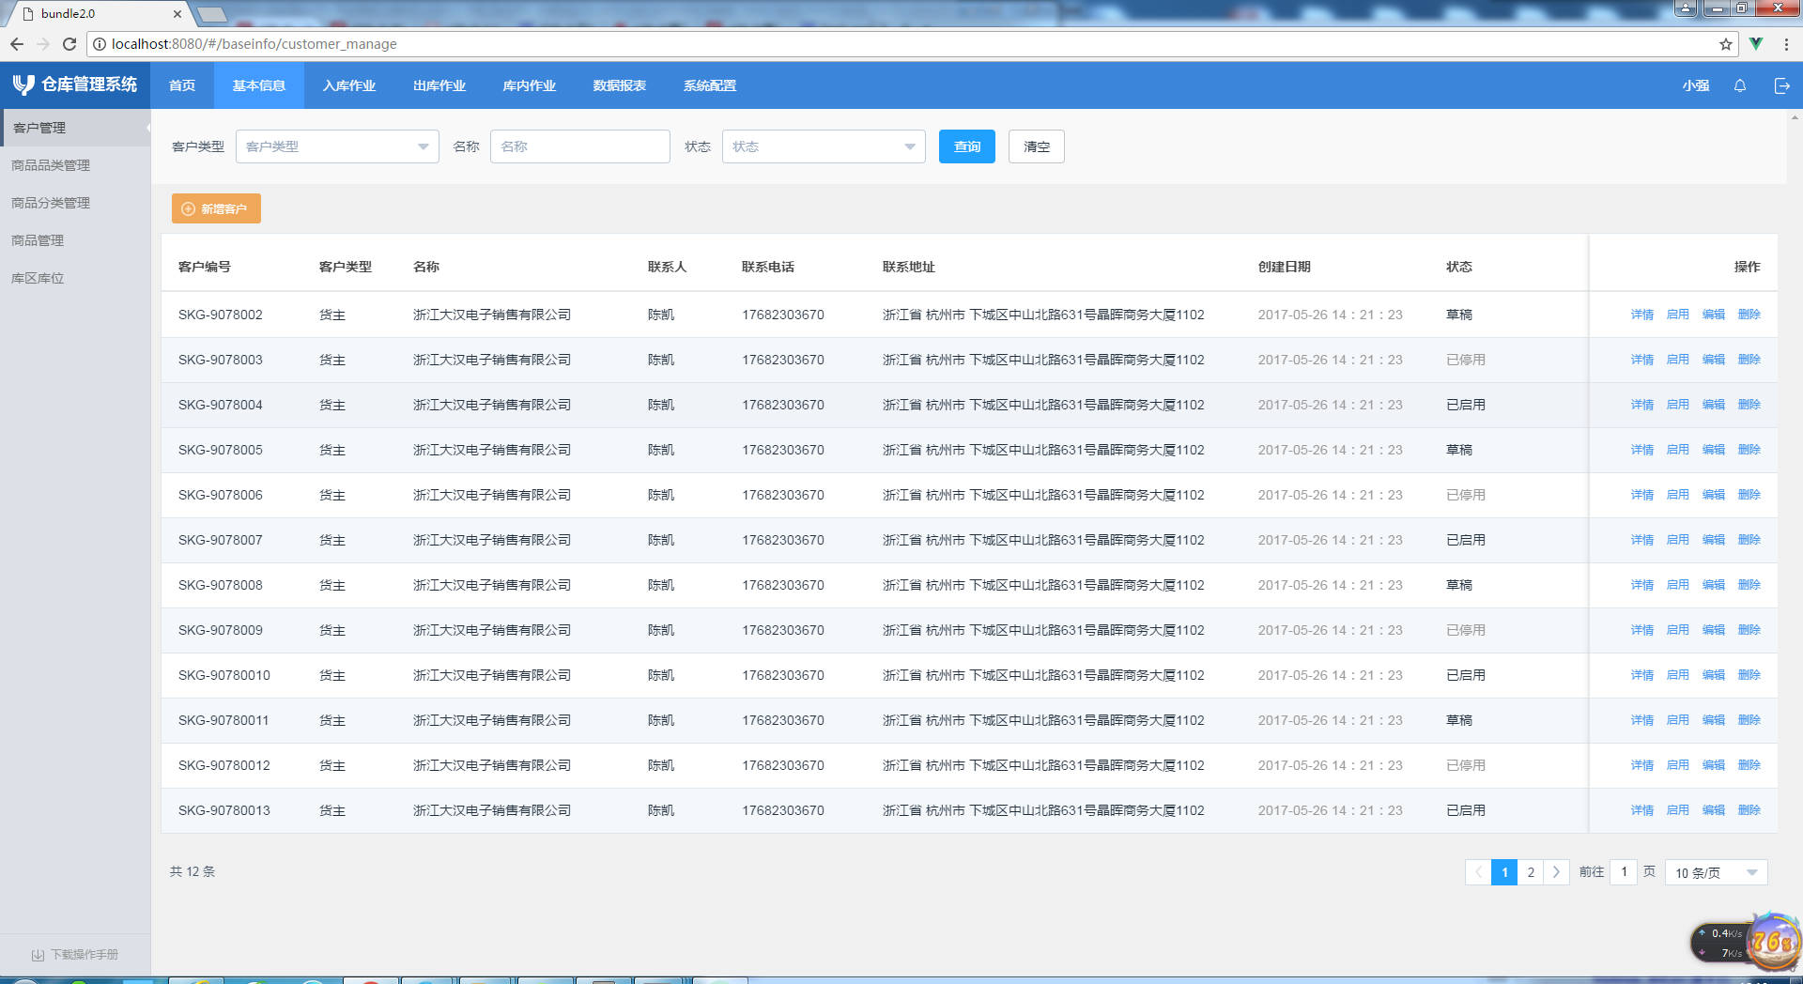Open 商品分类管理 in the sidebar

[x=75, y=203]
